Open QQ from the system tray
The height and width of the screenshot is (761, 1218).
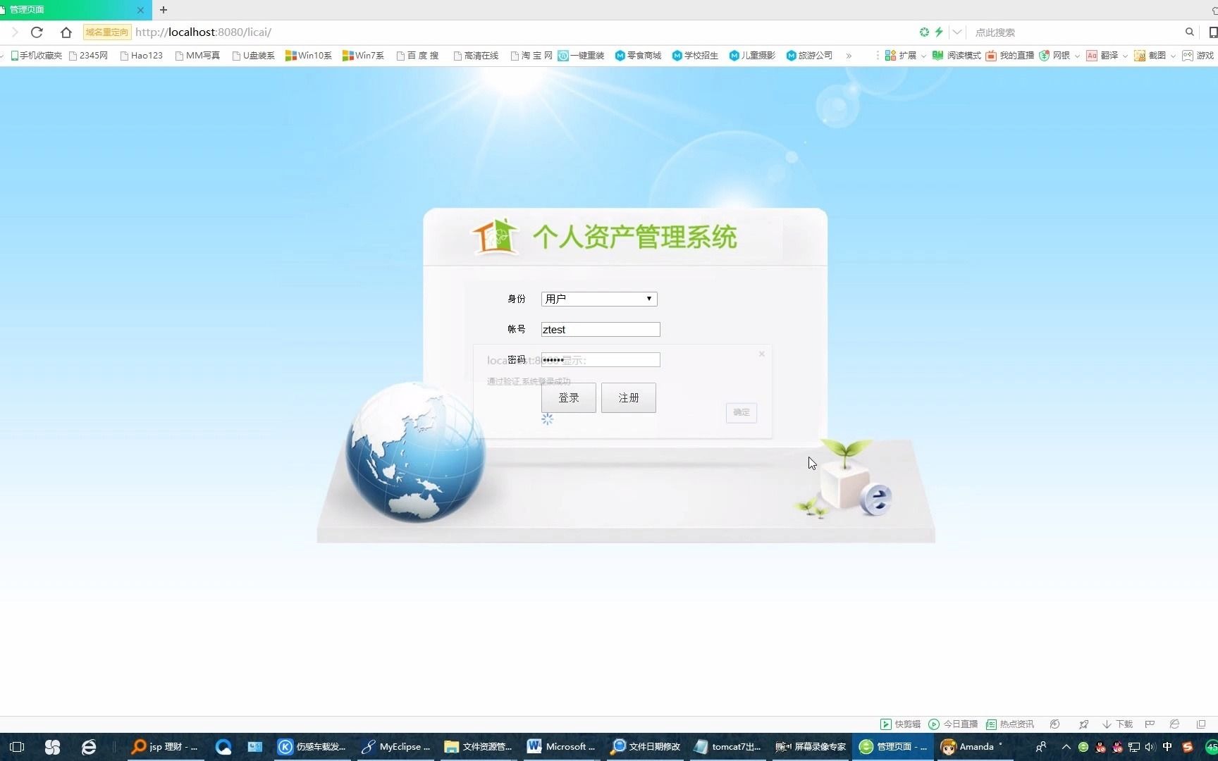tap(1100, 746)
